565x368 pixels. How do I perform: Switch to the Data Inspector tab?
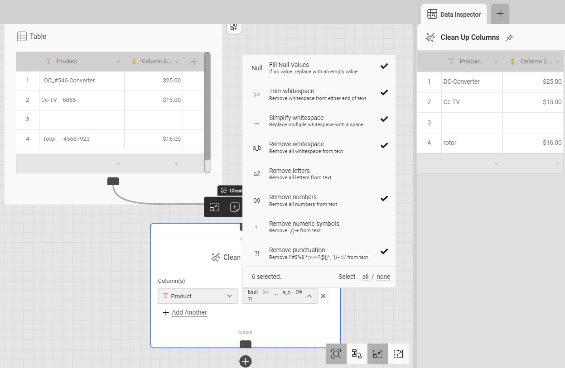tap(454, 14)
